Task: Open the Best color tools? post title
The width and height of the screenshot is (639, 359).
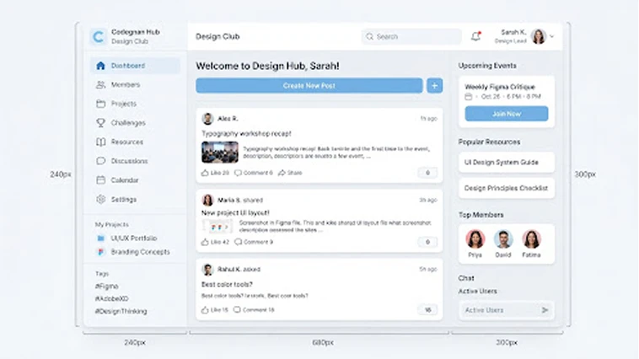Action: 227,285
